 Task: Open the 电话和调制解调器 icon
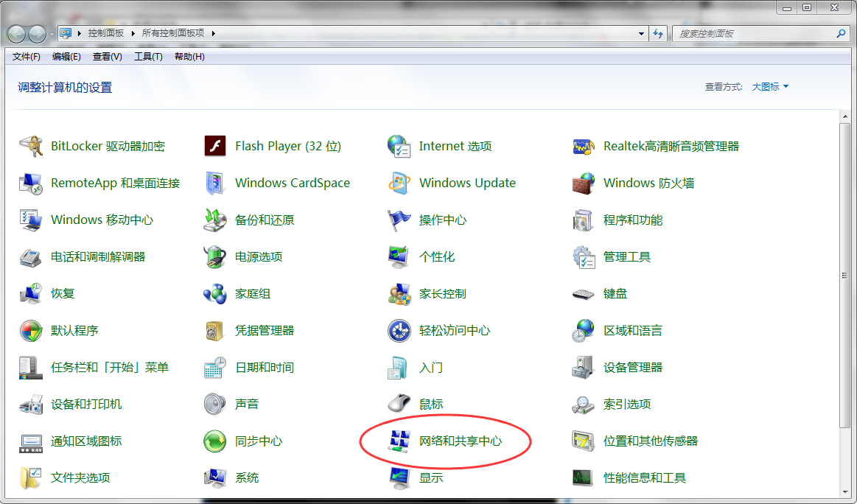pyautogui.click(x=31, y=257)
